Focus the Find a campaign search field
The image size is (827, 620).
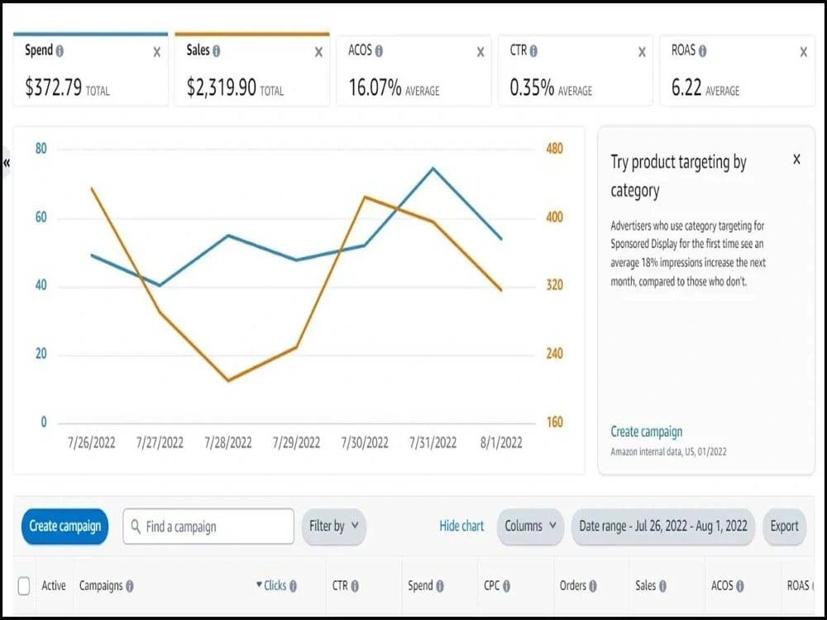[x=208, y=526]
